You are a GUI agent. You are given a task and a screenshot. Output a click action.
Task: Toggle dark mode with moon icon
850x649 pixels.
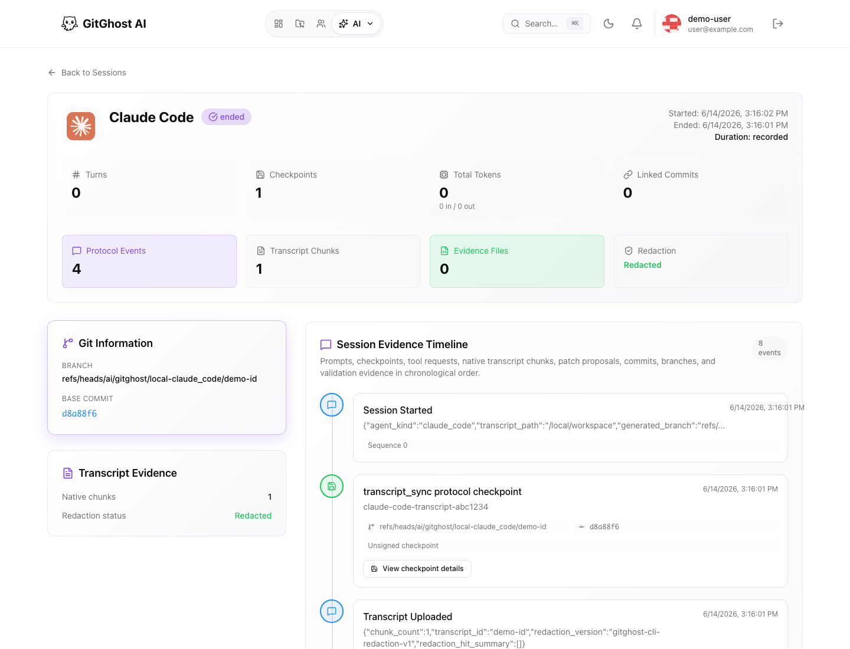(x=609, y=24)
